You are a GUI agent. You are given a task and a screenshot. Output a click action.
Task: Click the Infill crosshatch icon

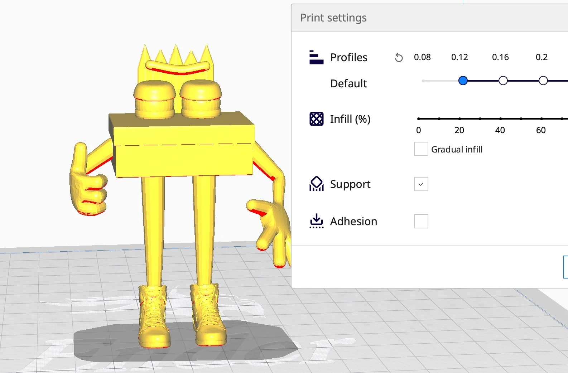tap(316, 119)
